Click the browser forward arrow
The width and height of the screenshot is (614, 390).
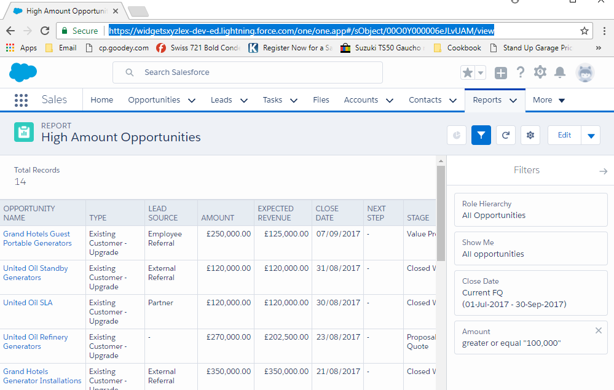[28, 31]
